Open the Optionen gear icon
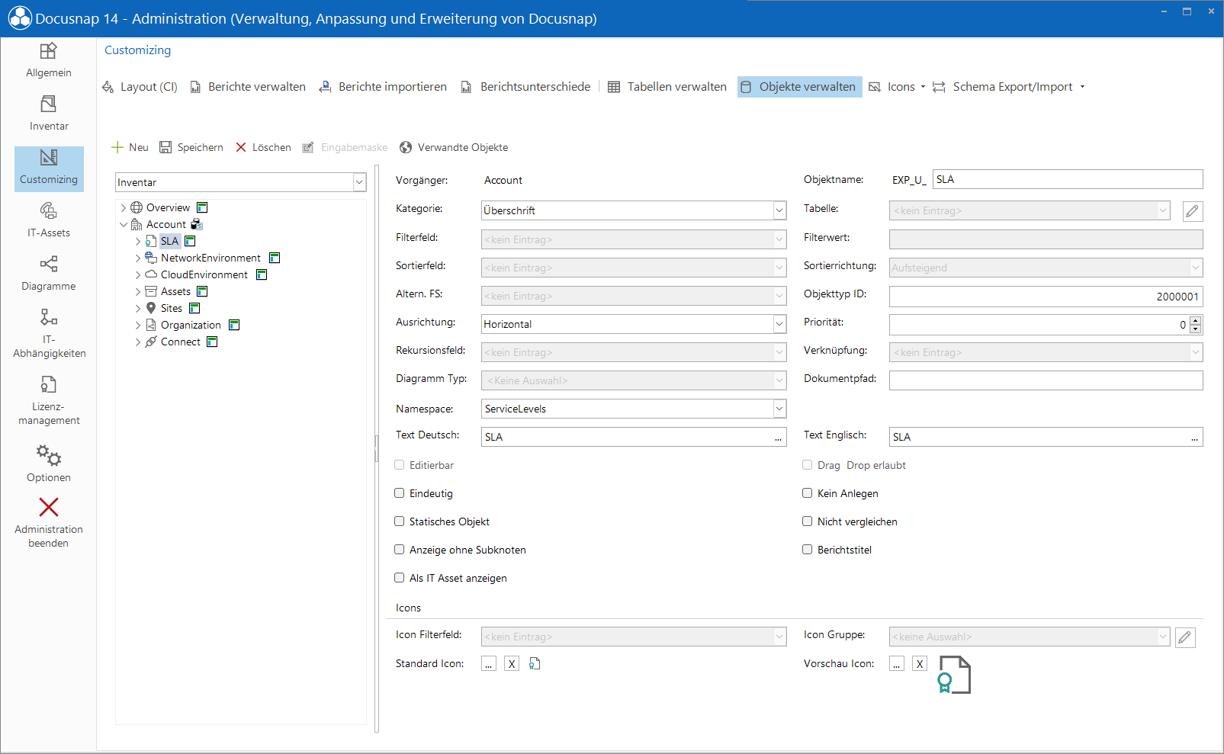 49,456
